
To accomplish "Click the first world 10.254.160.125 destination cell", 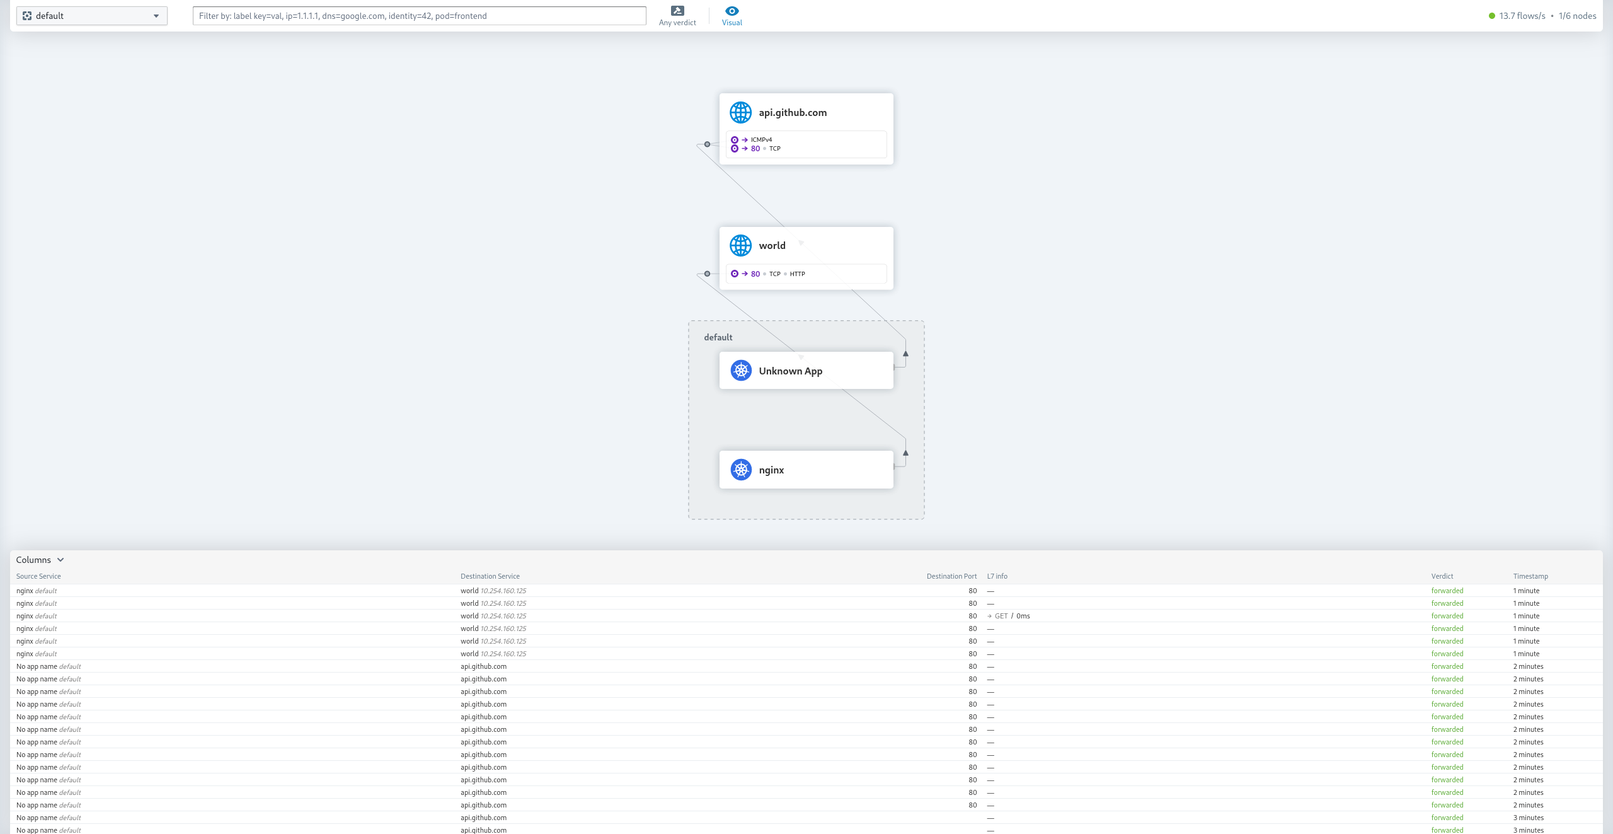I will point(493,591).
